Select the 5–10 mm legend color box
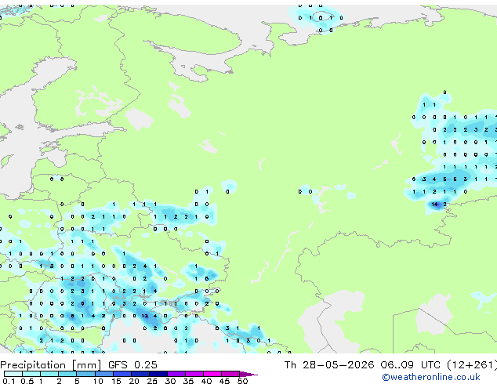The width and height of the screenshot is (497, 384). 85,374
